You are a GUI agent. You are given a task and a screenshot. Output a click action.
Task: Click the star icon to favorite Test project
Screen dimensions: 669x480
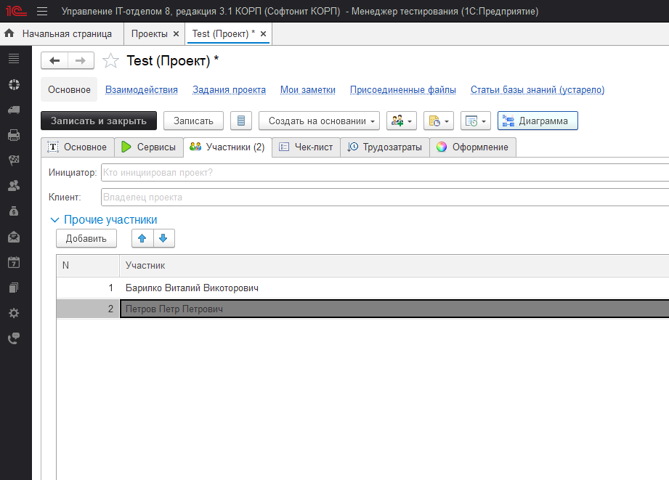pyautogui.click(x=110, y=61)
